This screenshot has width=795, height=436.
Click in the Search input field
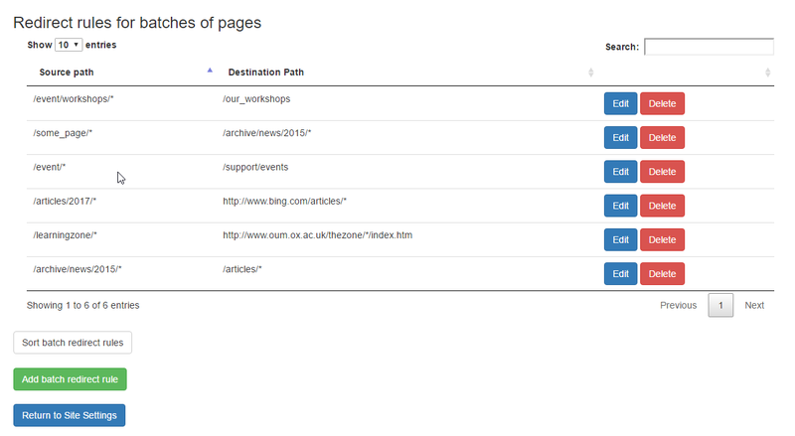point(709,47)
